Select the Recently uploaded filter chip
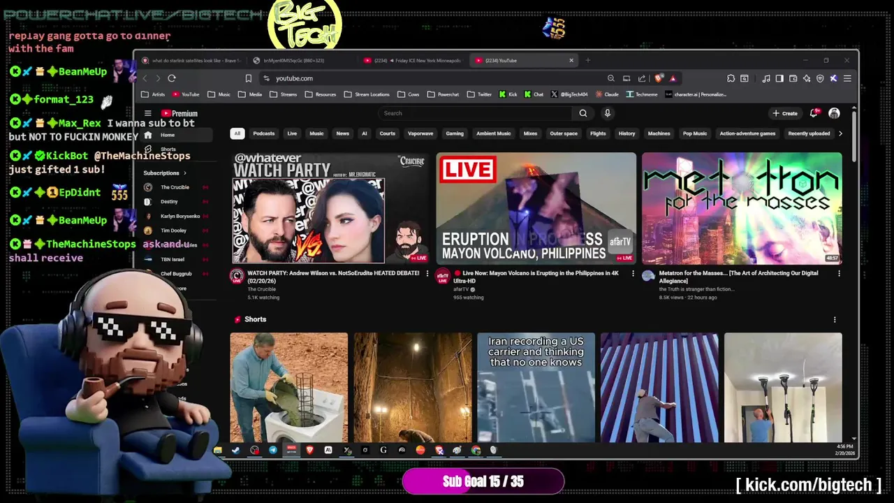This screenshot has width=894, height=503. coord(809,133)
